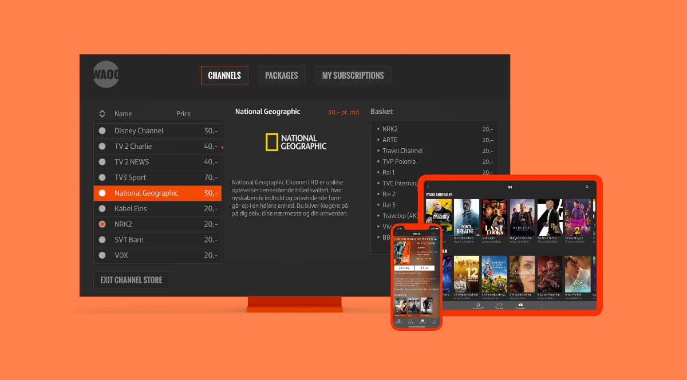This screenshot has height=380, width=687.
Task: Sort the channel list with the up-down arrows icon
Action: pyautogui.click(x=102, y=113)
